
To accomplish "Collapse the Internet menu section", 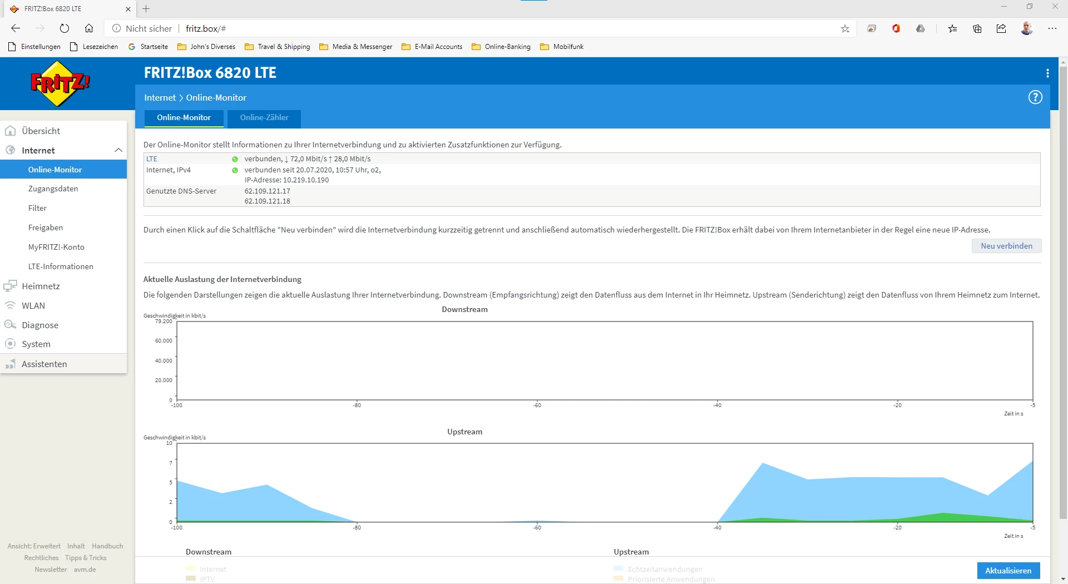I will 118,150.
